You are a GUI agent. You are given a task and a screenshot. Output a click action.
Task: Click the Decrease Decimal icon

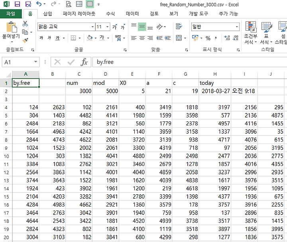[x=236, y=38]
